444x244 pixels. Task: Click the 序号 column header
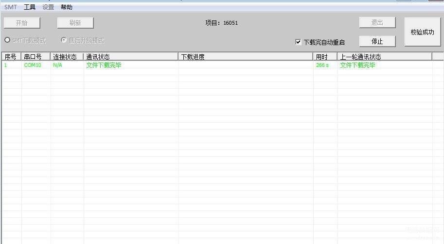11,57
